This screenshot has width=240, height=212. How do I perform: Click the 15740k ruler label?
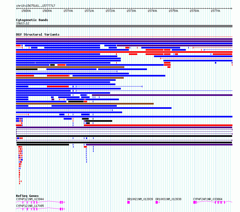click(152, 11)
